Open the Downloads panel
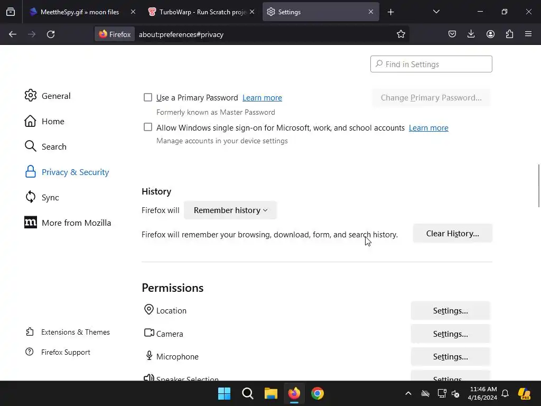The width and height of the screenshot is (541, 406). click(471, 34)
